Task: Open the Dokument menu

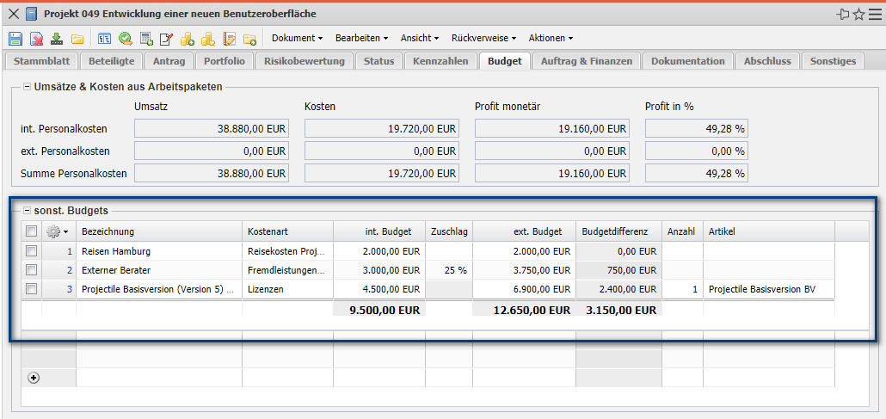Action: click(297, 38)
